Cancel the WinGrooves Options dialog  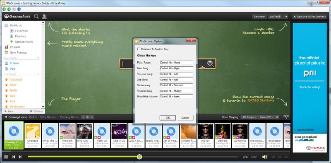[185, 118]
